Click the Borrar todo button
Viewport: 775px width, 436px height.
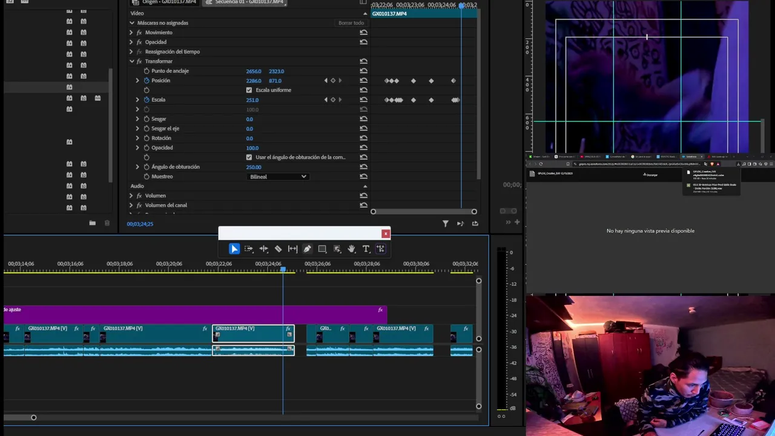pos(351,23)
